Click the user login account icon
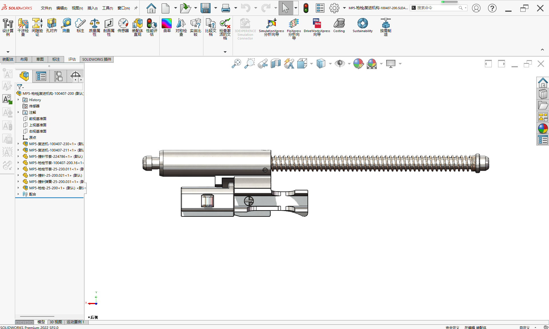549x329 pixels. tap(476, 8)
